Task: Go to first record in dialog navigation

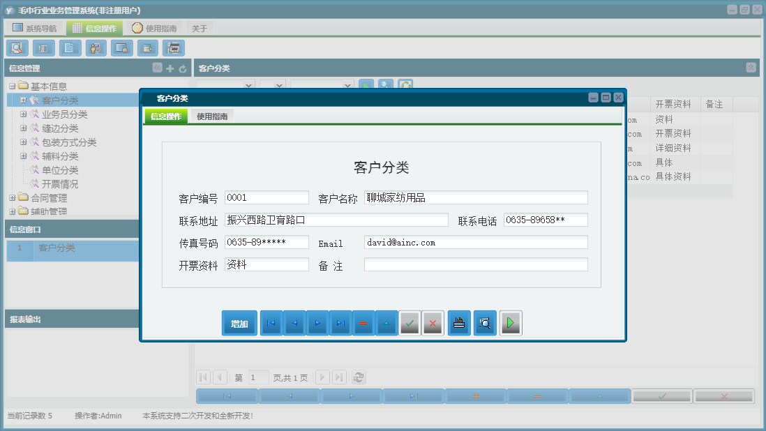Action: (x=271, y=323)
